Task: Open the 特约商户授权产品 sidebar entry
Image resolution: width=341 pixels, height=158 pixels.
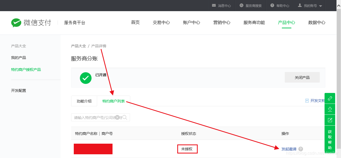Action: tap(26, 69)
